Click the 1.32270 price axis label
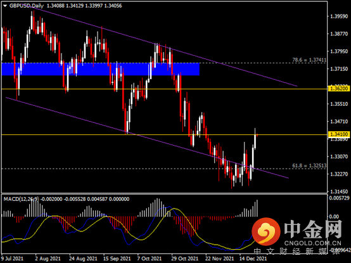351x263 pixels. pyautogui.click(x=339, y=174)
